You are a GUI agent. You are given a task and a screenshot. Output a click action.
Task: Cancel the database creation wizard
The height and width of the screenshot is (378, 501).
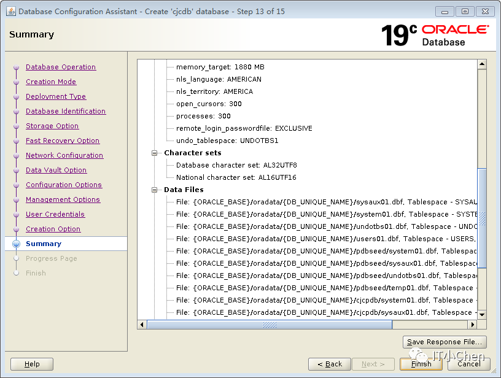coord(468,364)
